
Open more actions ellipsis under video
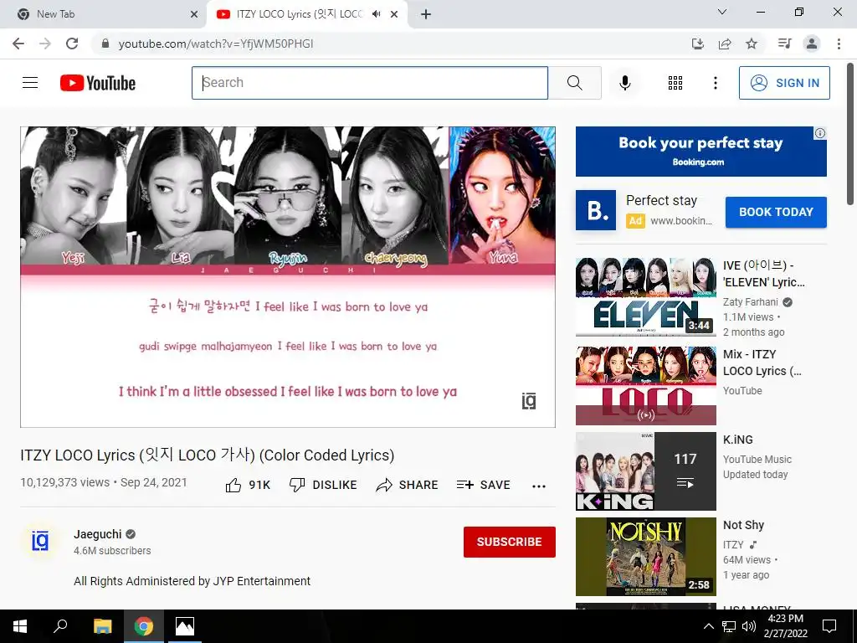pos(539,486)
